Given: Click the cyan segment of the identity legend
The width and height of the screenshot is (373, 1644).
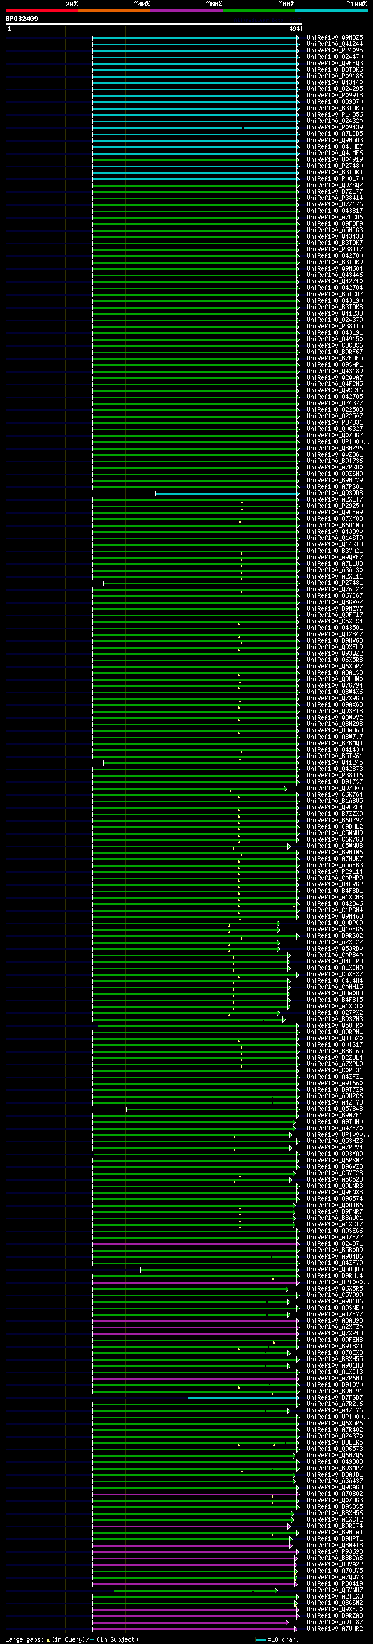Looking at the screenshot, I should (332, 11).
